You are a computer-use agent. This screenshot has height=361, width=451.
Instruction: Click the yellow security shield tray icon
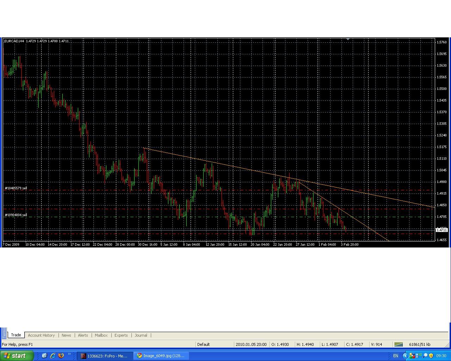coord(431,356)
